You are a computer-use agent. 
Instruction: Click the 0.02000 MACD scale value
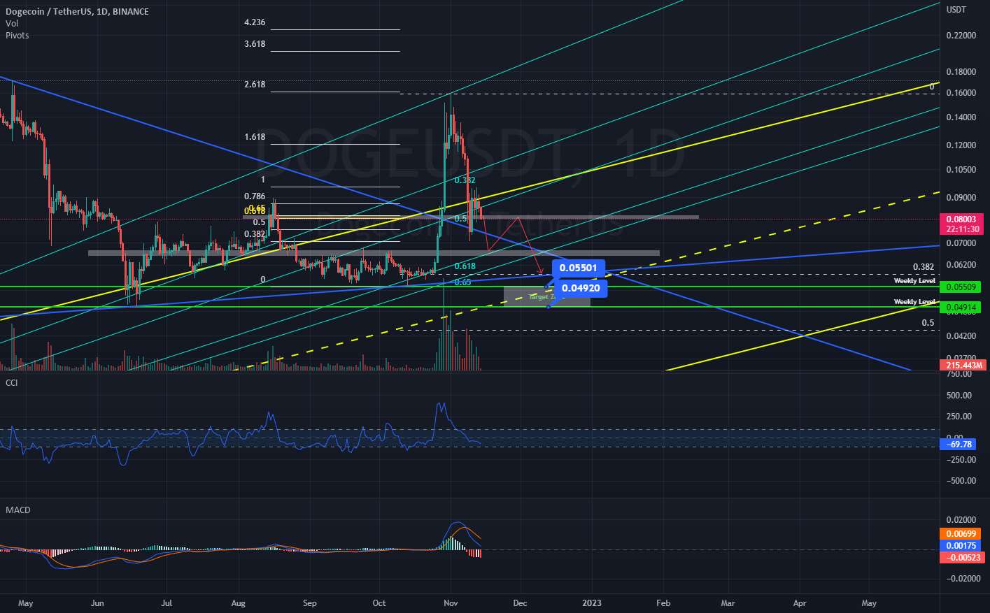961,520
